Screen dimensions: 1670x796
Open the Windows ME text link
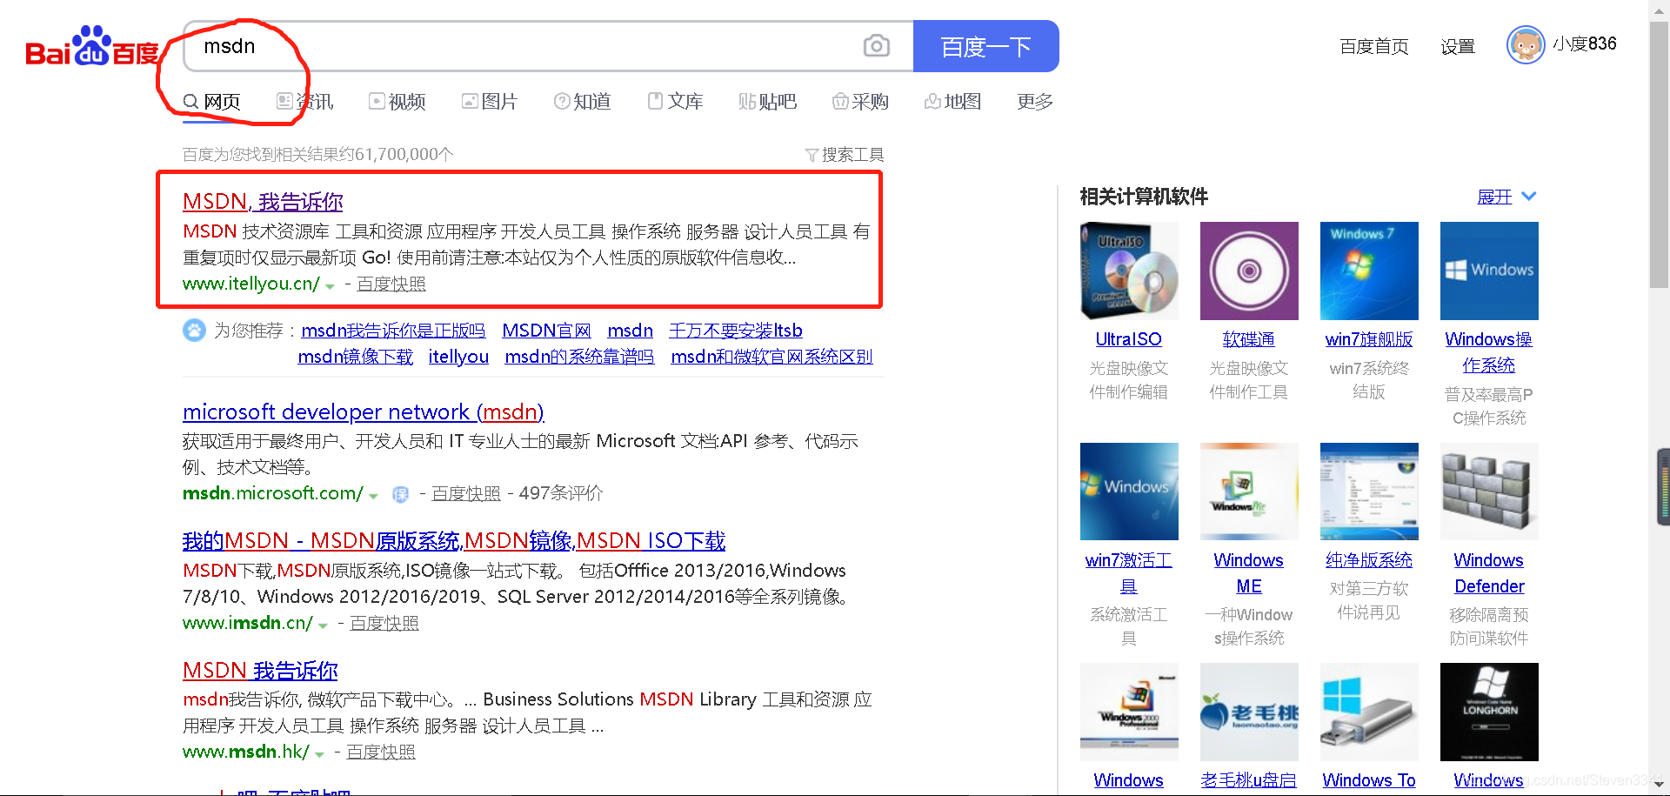coord(1249,573)
